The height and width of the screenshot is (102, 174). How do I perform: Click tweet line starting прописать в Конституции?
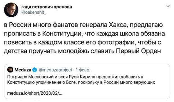84,34
